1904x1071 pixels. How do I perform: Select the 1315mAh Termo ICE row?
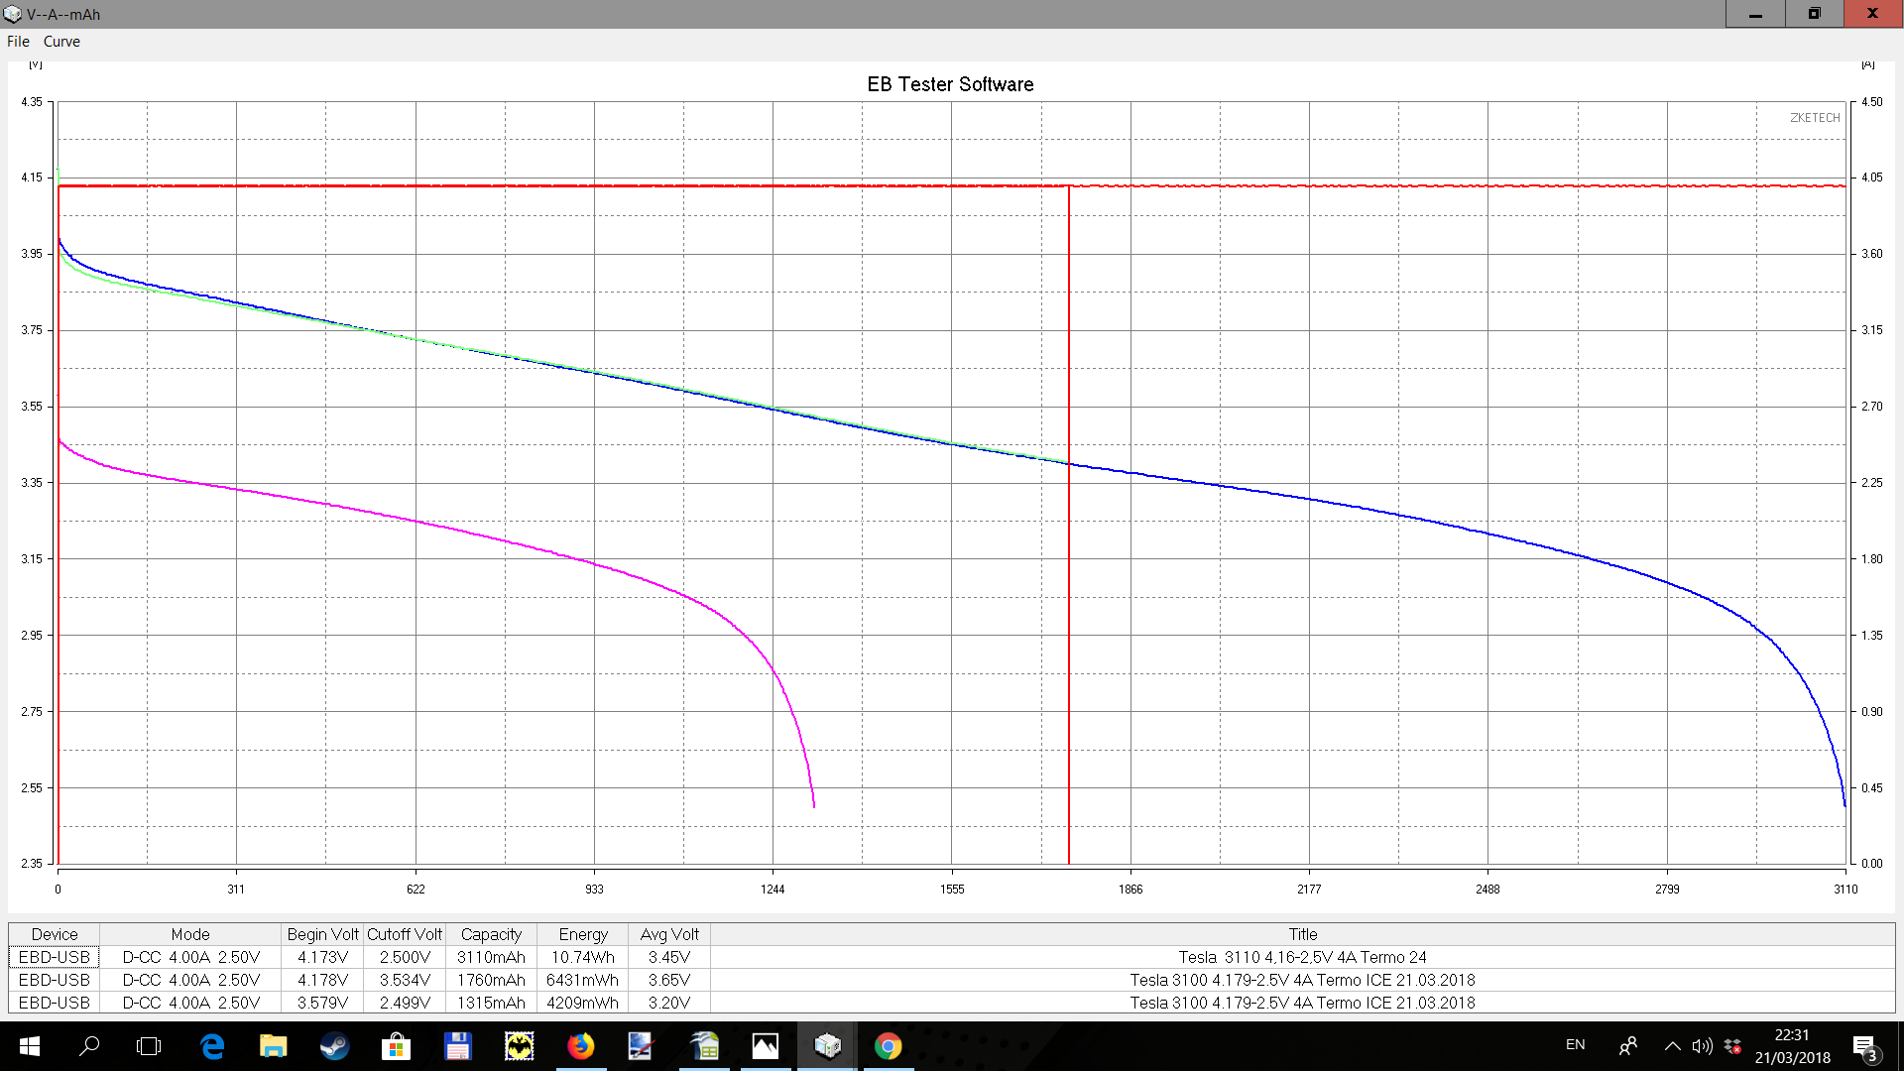1302,1003
